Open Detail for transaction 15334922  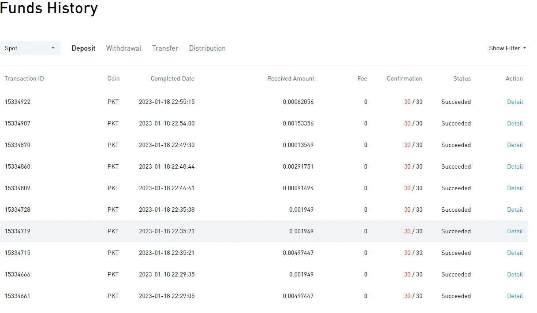click(x=515, y=102)
